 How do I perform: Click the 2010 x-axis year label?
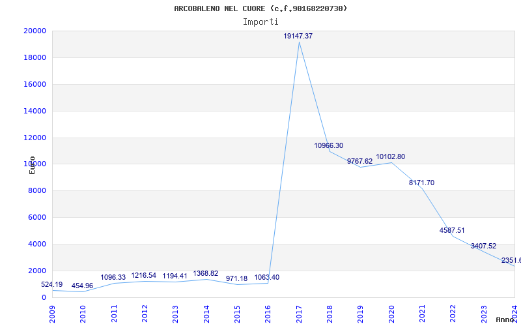[x=83, y=314]
